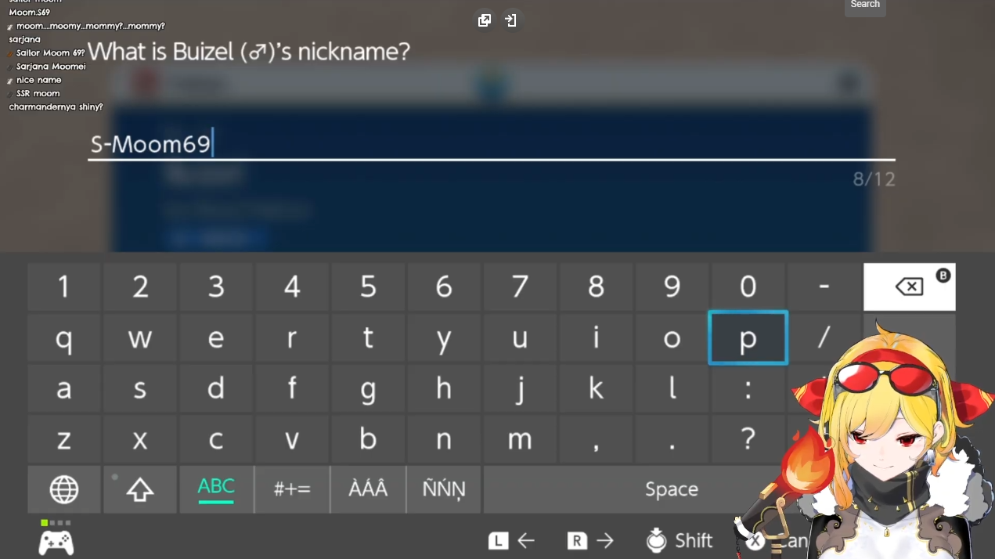The height and width of the screenshot is (559, 995).
Task: Tap the highlighted p key
Action: 748,337
